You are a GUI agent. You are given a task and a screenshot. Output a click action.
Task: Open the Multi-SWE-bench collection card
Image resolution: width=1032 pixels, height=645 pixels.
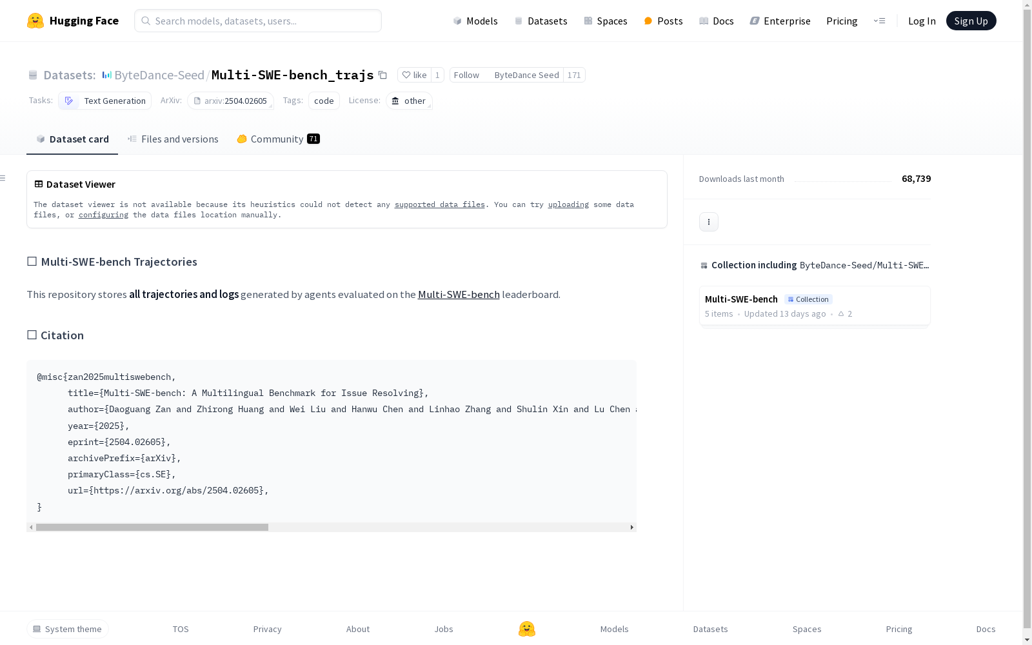[815, 306]
